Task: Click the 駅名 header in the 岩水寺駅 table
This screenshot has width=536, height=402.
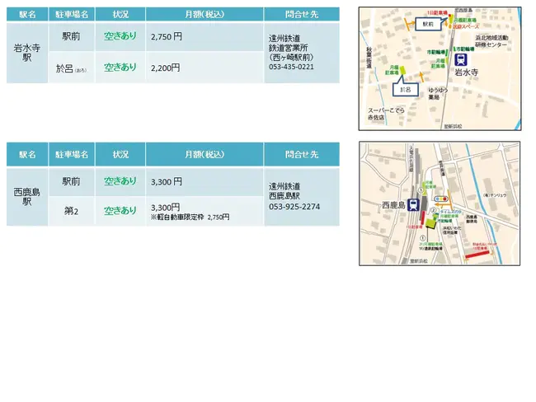Action: (27, 14)
